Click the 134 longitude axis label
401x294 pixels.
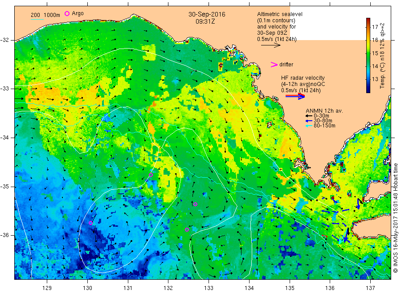(x=249, y=288)
